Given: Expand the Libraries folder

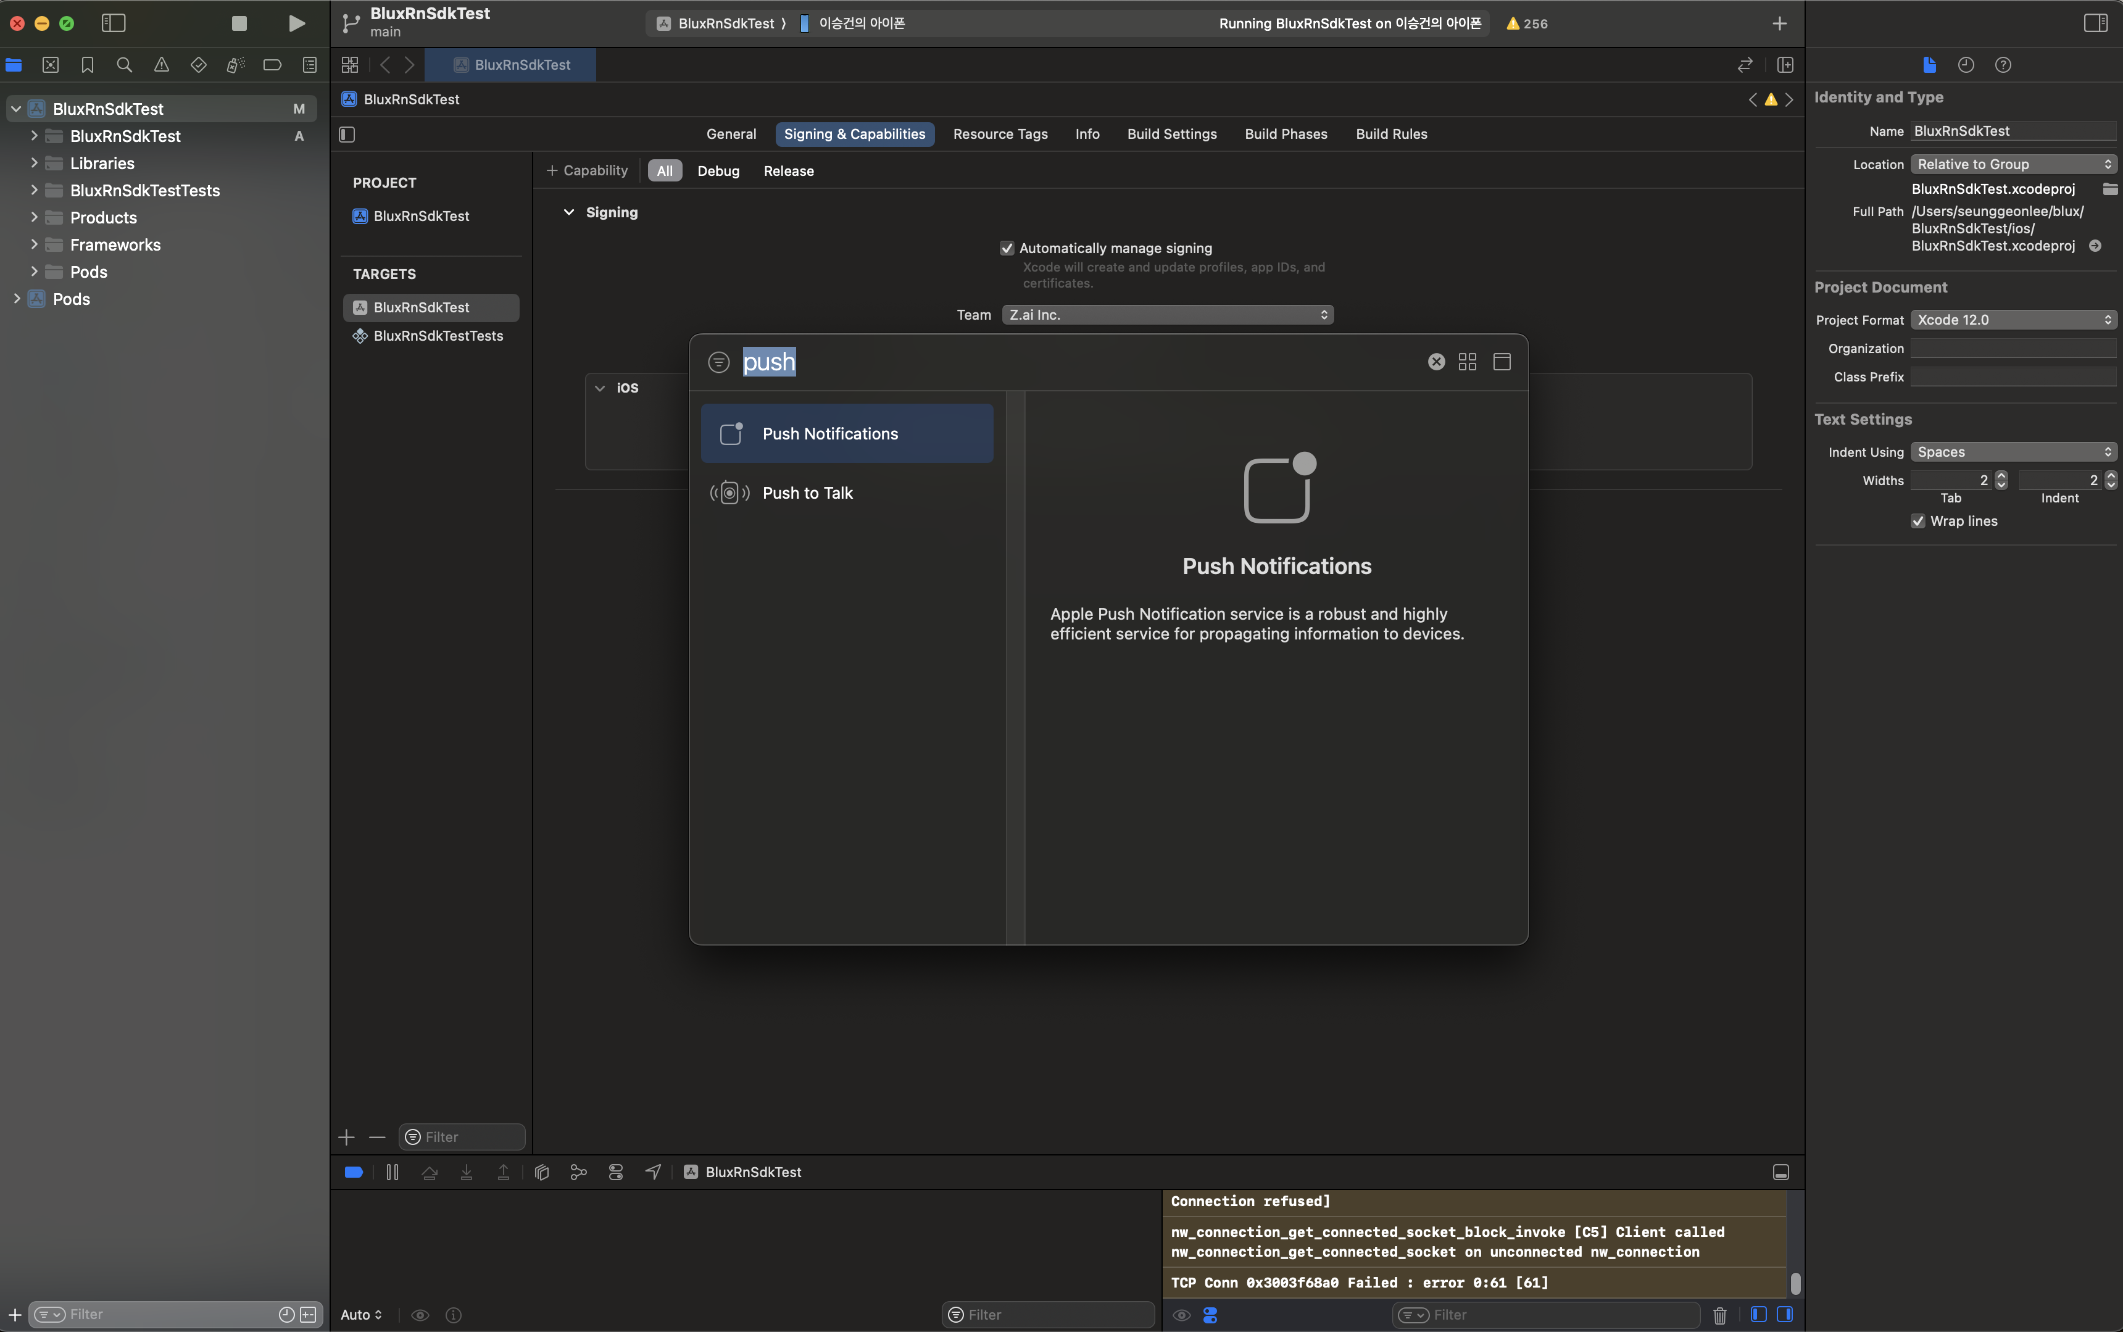Looking at the screenshot, I should tap(33, 163).
